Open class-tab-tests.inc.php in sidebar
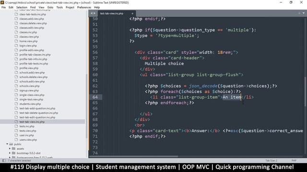Screen dimensions: 307x172 (33, 14)
